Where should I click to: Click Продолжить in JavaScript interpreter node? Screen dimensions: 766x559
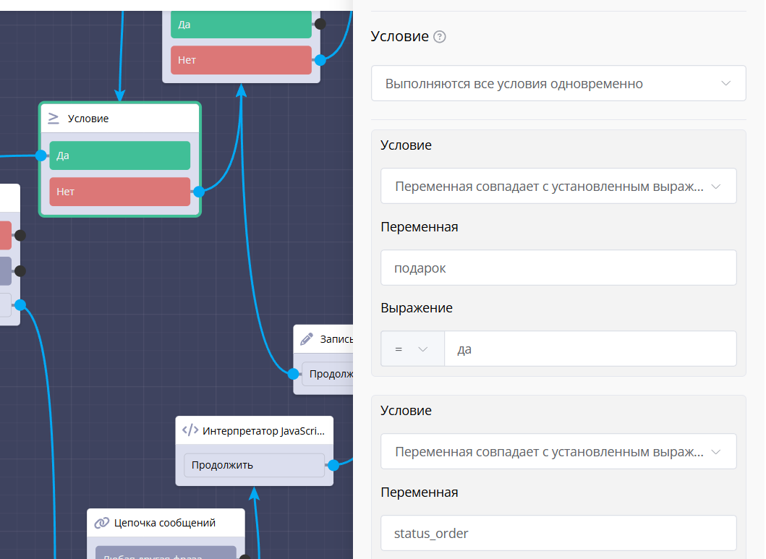(x=254, y=465)
